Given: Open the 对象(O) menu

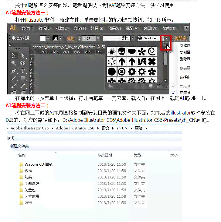Looking at the screenshot, I should 62,28.
